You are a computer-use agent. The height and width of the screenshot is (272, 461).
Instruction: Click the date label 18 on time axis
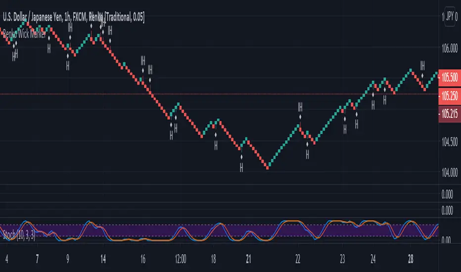tap(214, 259)
